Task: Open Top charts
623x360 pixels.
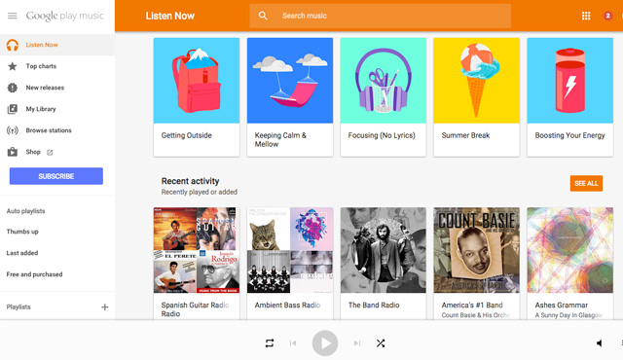Action: point(41,66)
